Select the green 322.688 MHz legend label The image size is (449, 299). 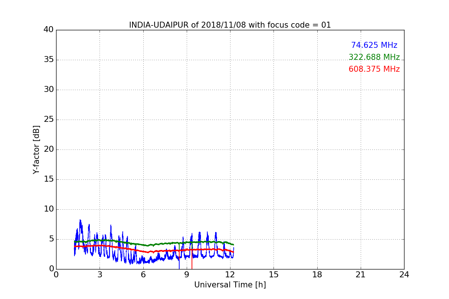pyautogui.click(x=374, y=57)
